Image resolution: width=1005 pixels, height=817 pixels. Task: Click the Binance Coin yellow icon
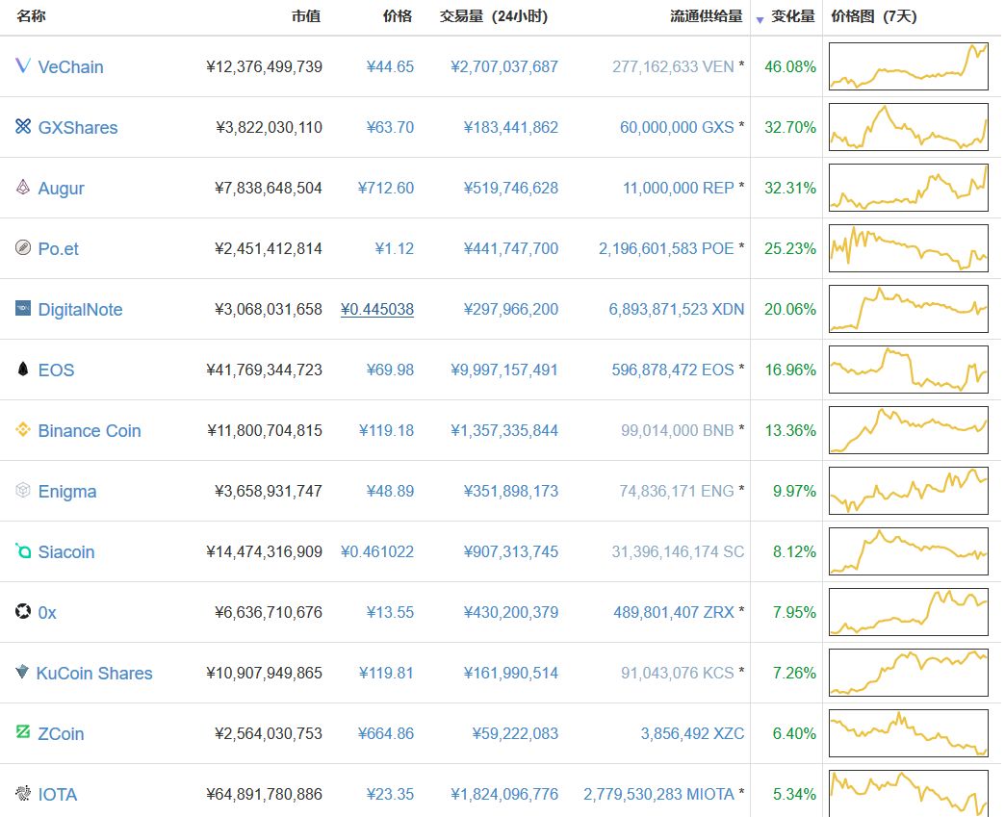(23, 430)
